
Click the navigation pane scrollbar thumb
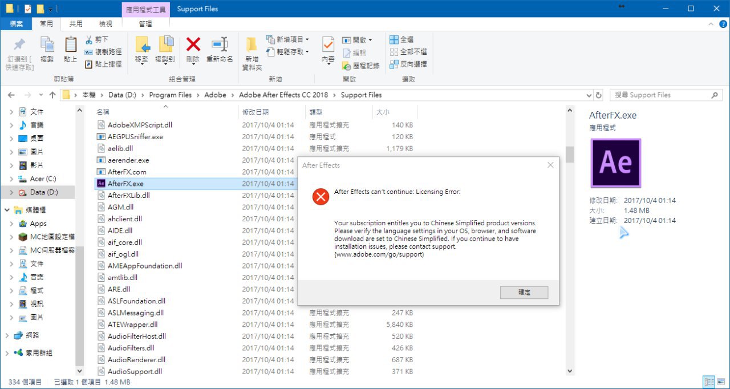(80, 305)
